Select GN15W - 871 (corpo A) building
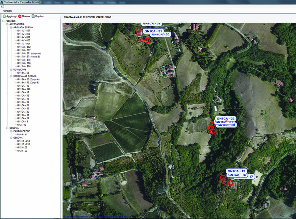This screenshot has height=219, width=296. pyautogui.click(x=29, y=53)
